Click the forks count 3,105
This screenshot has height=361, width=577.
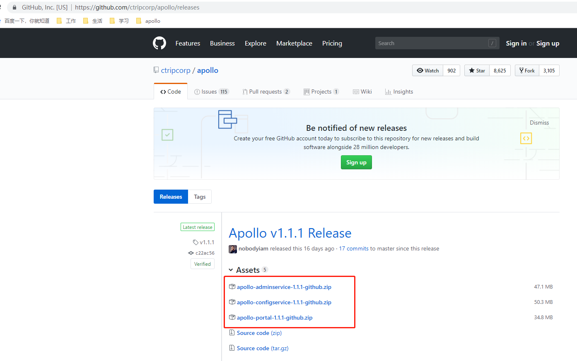549,70
